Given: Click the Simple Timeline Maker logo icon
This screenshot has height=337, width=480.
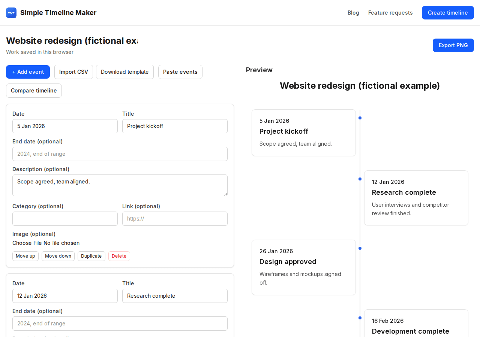Looking at the screenshot, I should [x=11, y=13].
